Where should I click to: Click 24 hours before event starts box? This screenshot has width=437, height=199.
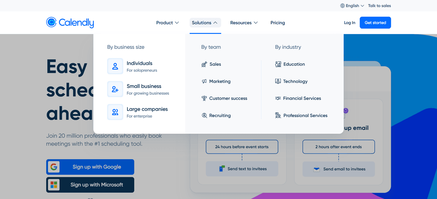[242, 147]
